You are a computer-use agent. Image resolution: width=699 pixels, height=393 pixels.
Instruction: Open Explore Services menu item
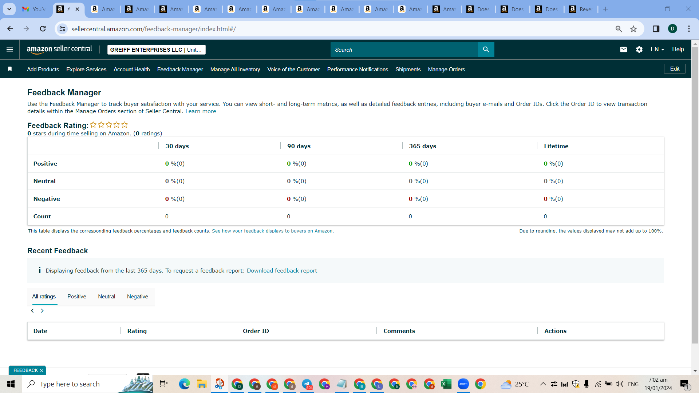(86, 69)
